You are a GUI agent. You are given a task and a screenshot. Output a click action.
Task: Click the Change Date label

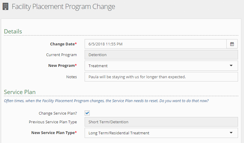point(63,44)
